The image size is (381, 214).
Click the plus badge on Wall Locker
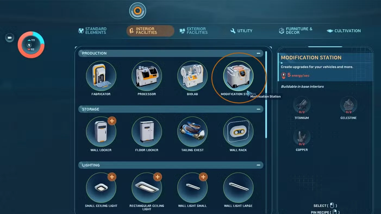(112, 121)
